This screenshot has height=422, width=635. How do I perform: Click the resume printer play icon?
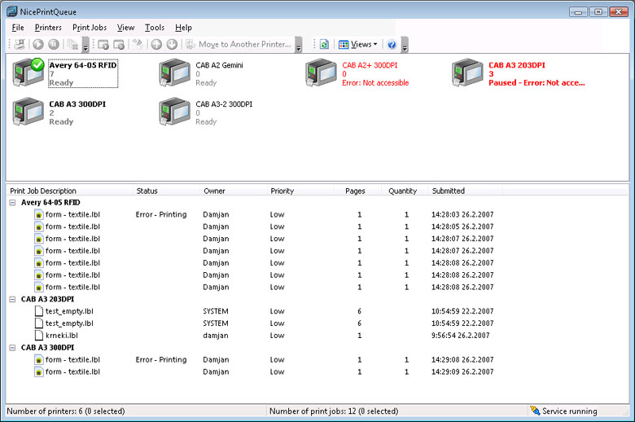tap(38, 44)
